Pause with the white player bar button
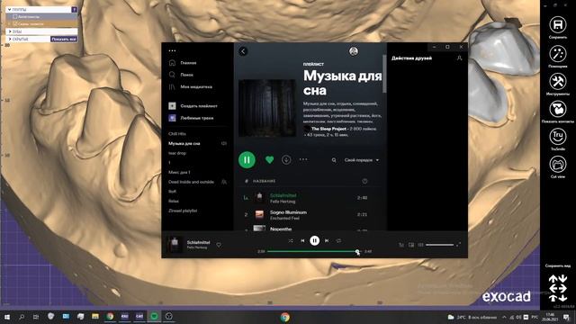 [314, 240]
